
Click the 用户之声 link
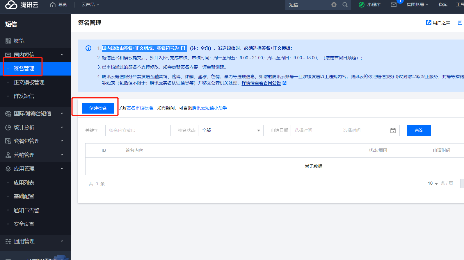441,23
